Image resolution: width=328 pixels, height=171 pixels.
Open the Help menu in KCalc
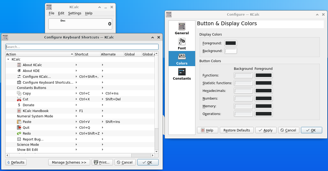89,13
